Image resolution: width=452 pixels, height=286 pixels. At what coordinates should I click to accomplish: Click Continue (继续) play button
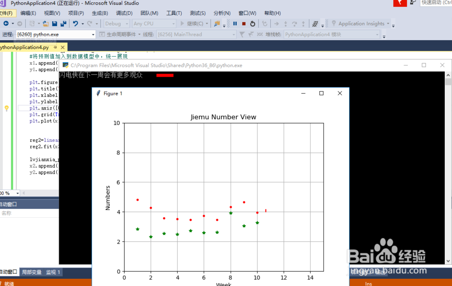(x=191, y=23)
